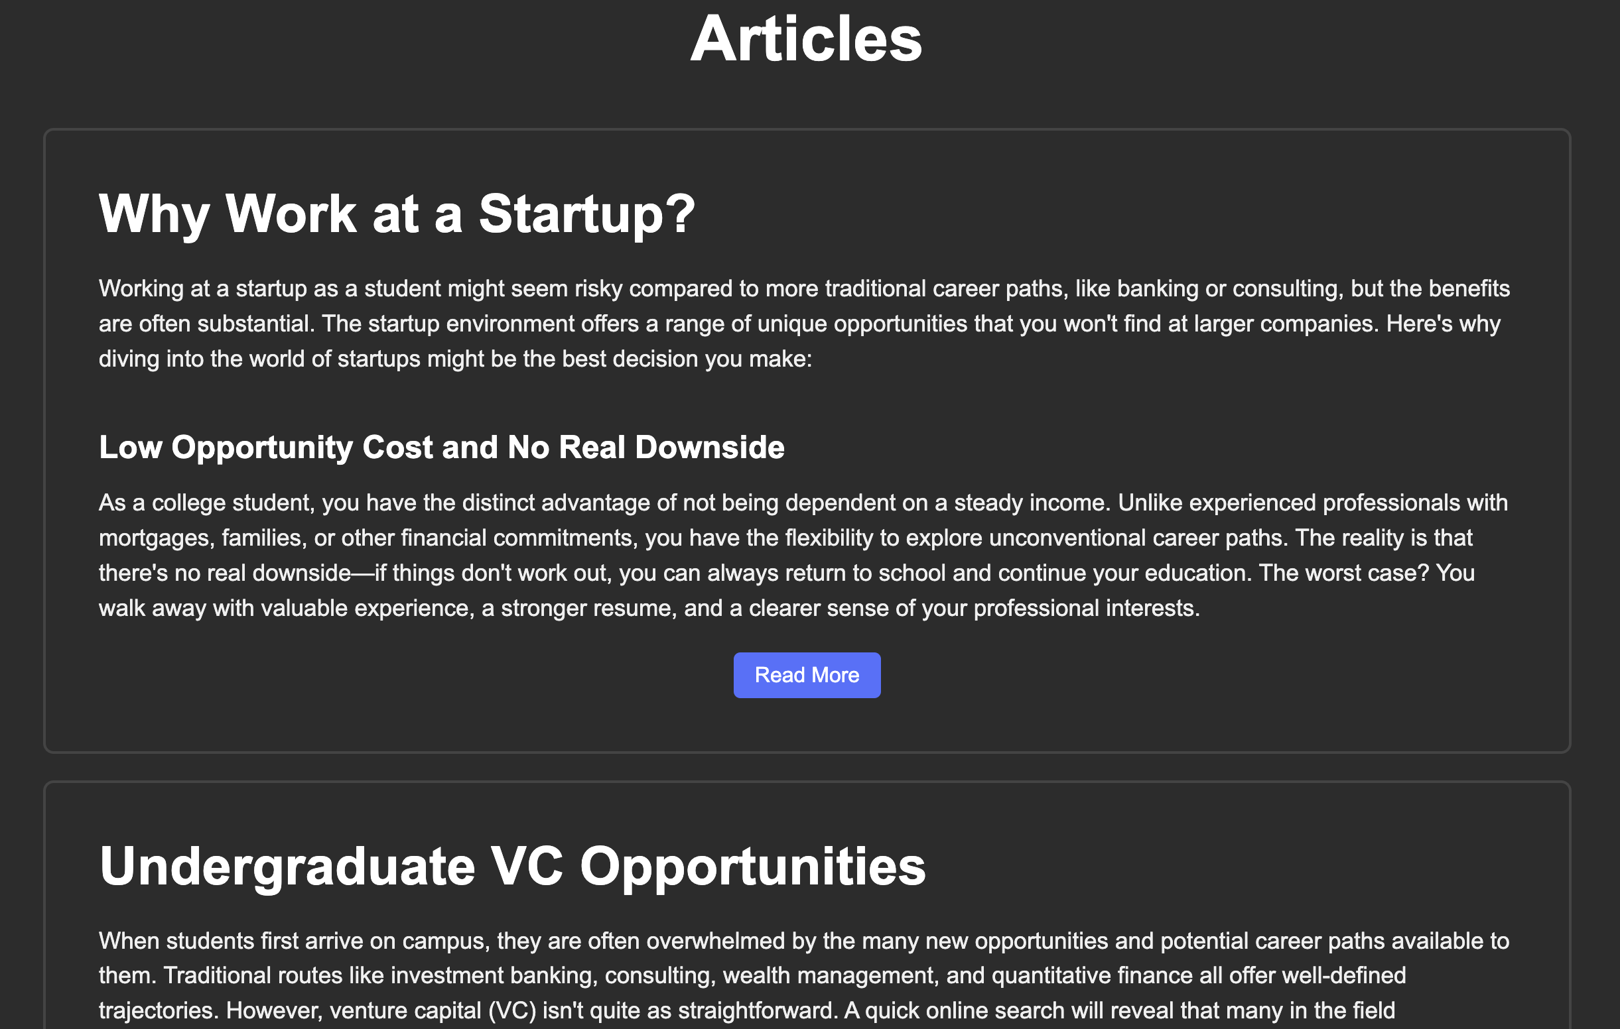Click the Read More button
This screenshot has width=1620, height=1029.
(x=807, y=674)
